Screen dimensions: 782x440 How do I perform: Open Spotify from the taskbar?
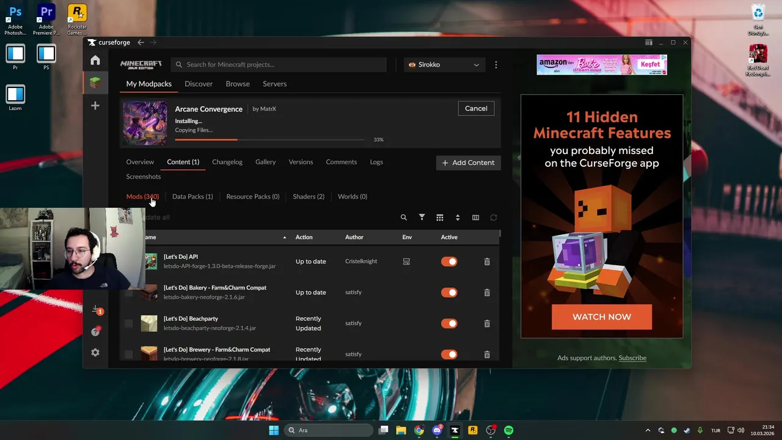click(509, 430)
